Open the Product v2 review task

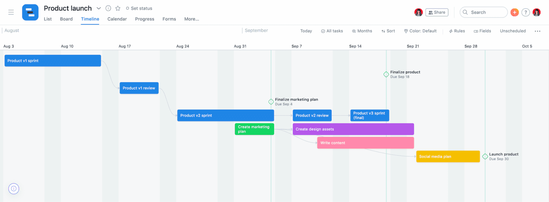(x=312, y=115)
